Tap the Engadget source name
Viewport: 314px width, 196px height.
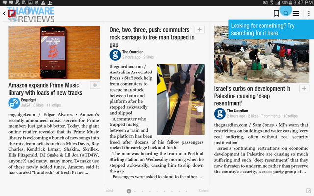tap(28, 100)
